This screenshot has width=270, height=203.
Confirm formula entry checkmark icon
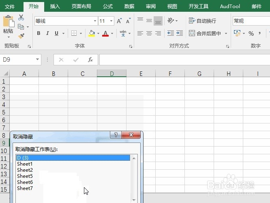(x=76, y=60)
